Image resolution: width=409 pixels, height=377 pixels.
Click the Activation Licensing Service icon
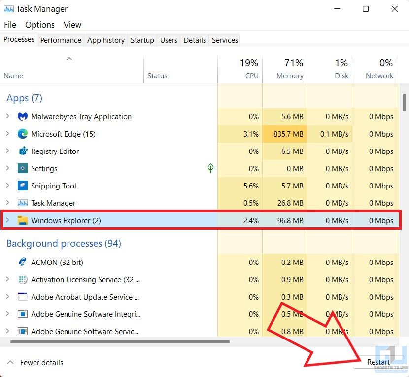pos(22,280)
